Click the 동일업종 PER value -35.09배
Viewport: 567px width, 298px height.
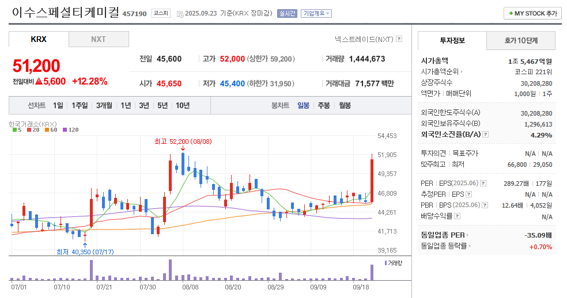(x=538, y=235)
